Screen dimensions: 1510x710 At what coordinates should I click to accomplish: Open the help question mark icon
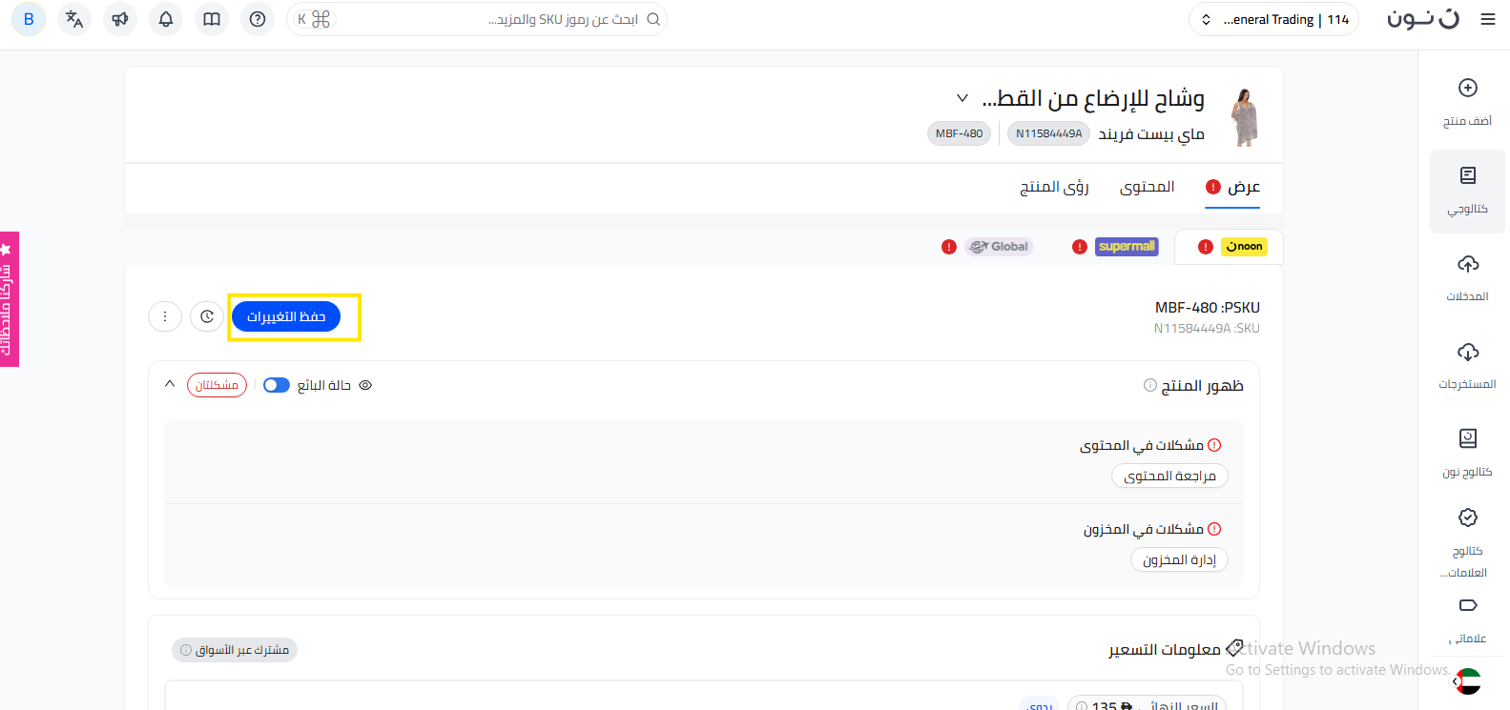pos(258,19)
